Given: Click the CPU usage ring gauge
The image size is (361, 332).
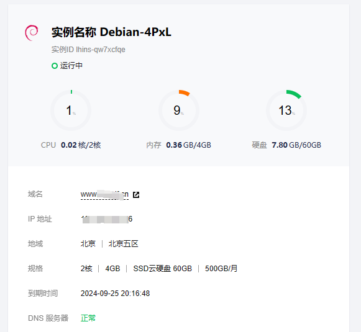Looking at the screenshot, I should coord(71,110).
